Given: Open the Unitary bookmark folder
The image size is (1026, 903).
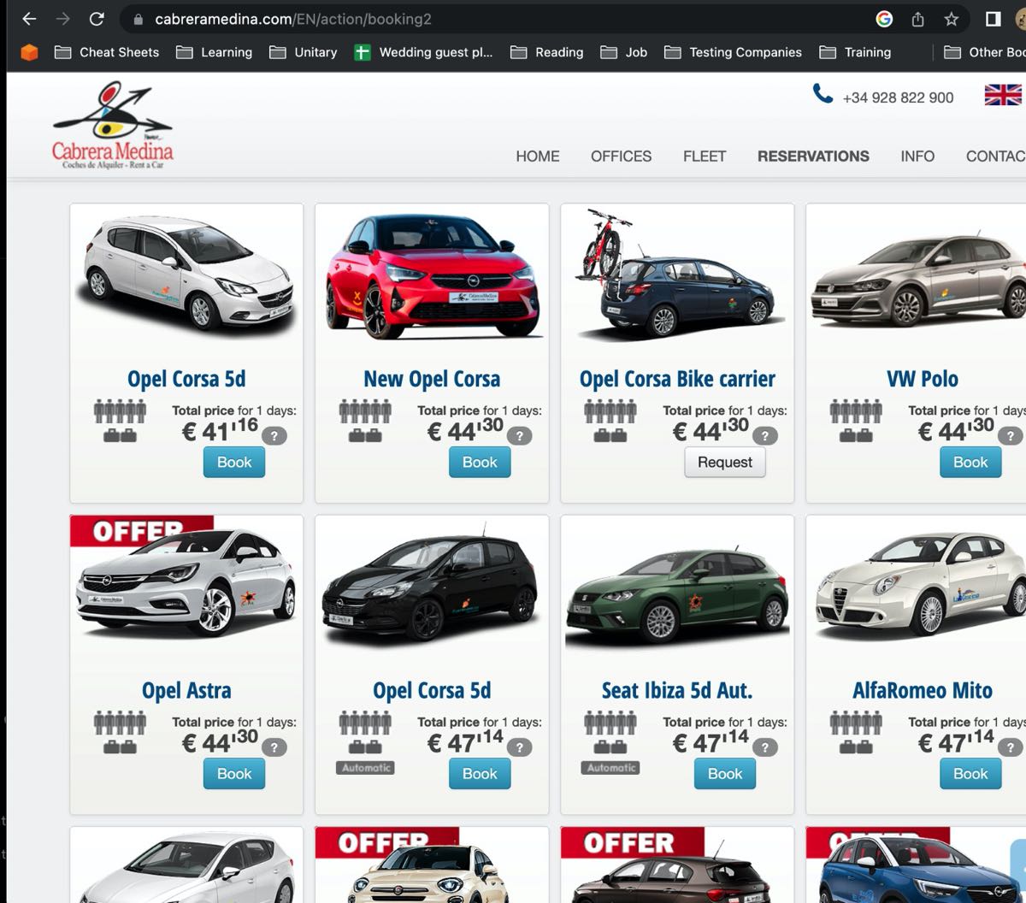Looking at the screenshot, I should tap(304, 52).
